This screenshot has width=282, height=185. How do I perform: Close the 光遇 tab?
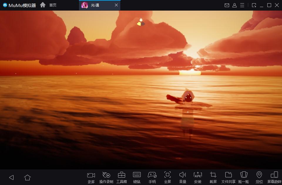[116, 5]
